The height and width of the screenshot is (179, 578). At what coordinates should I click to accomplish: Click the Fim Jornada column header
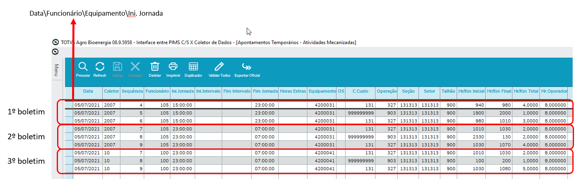click(x=265, y=92)
